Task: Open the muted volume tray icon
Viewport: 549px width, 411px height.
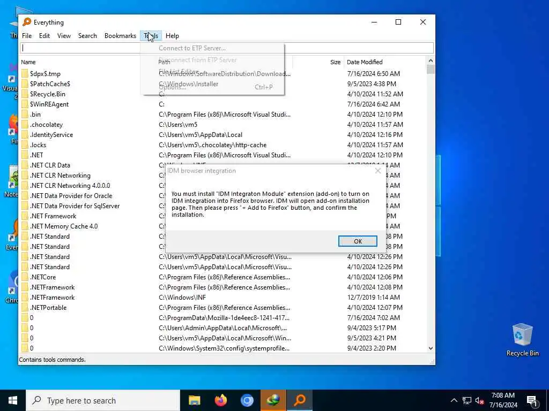Action: [480, 400]
